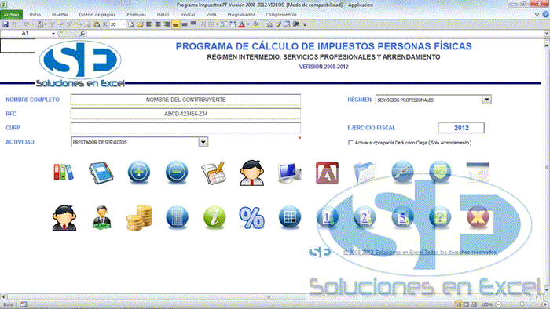Click the blue sphere with green shield

[440, 172]
